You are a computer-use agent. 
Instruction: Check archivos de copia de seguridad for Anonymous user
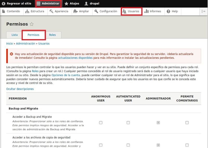101,145
